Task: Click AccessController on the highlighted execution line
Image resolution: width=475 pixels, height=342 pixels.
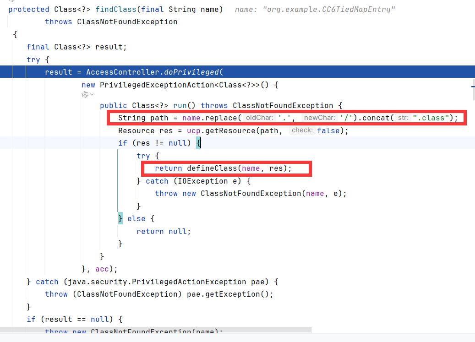Action: click(x=123, y=72)
